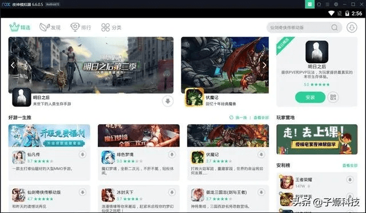Download the 冰封天下 game

(172, 192)
